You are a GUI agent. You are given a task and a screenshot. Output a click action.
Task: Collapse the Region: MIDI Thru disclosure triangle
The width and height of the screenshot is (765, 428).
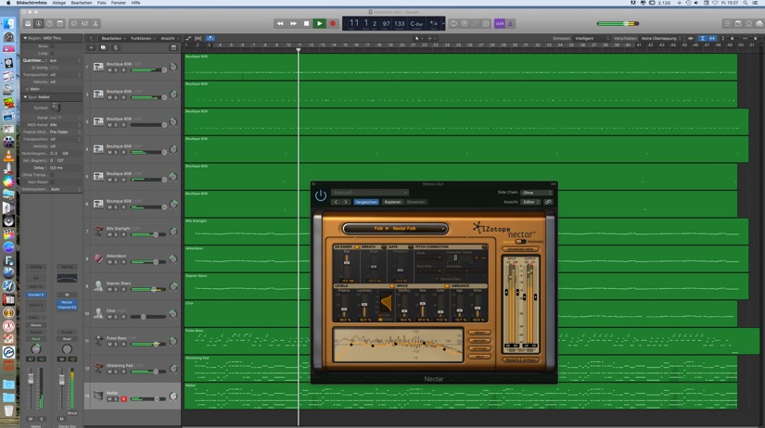(x=25, y=38)
